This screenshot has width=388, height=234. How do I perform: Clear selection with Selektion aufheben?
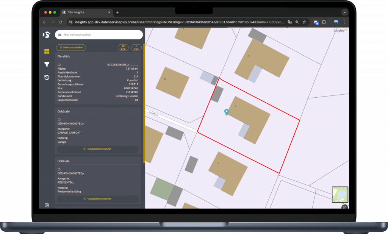(71, 48)
